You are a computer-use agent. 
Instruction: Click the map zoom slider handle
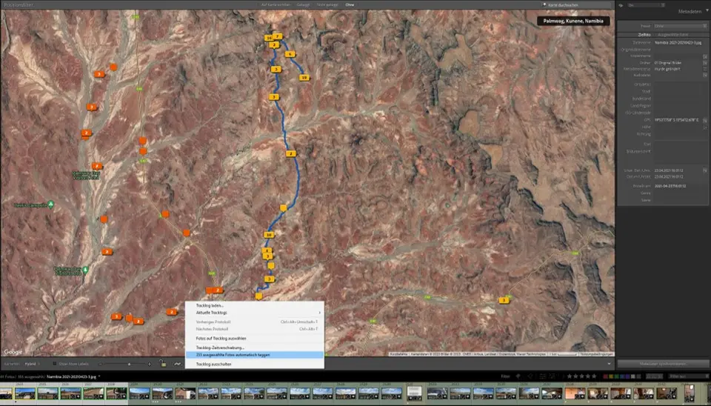[x=129, y=364]
